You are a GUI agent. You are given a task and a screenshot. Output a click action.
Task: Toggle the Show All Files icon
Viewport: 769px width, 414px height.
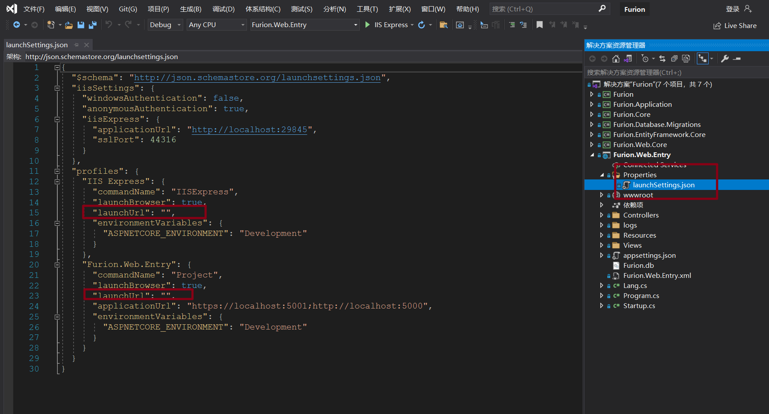coord(686,59)
